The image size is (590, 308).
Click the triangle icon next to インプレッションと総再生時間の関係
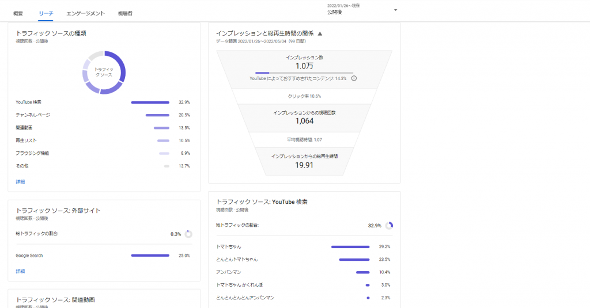pyautogui.click(x=320, y=33)
